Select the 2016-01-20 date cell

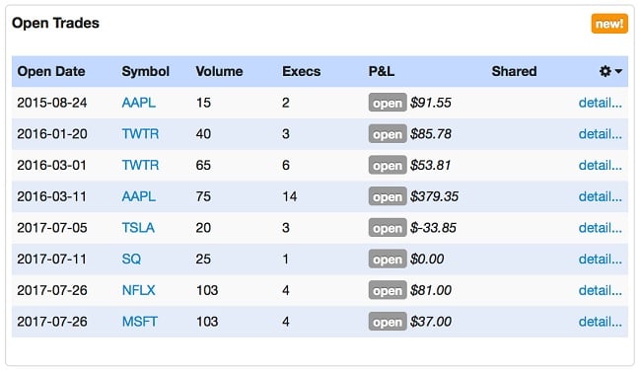click(52, 134)
